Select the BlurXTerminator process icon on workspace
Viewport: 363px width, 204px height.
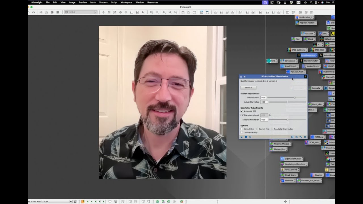(307, 55)
